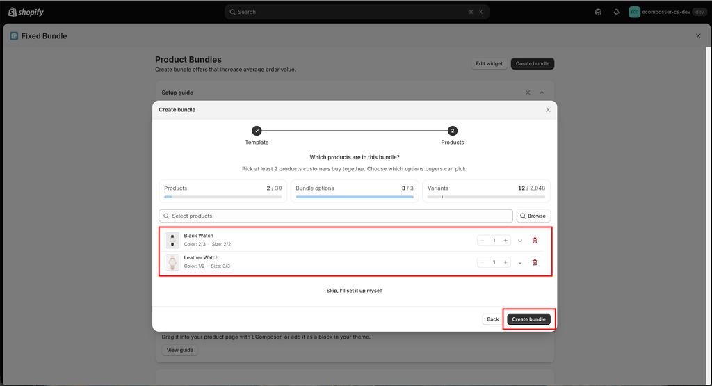Open the Black Watch thumbnail
Viewport: 712px width, 386px height.
[172, 240]
